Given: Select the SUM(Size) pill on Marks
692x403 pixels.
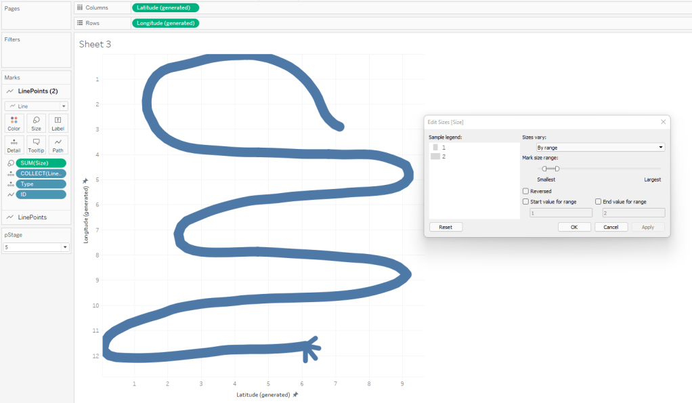Looking at the screenshot, I should pos(41,163).
